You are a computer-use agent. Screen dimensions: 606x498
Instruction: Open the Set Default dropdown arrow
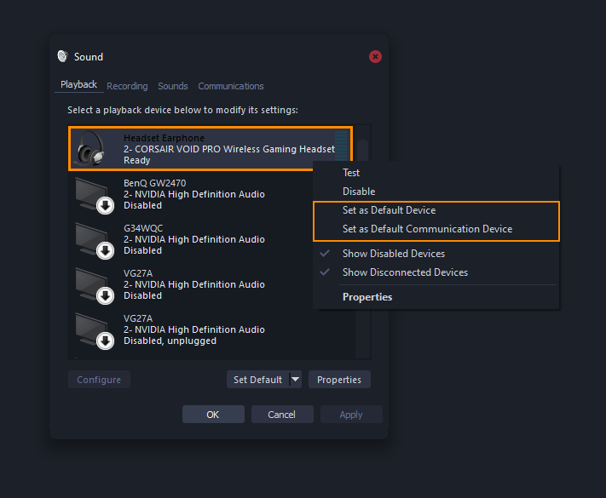[295, 380]
